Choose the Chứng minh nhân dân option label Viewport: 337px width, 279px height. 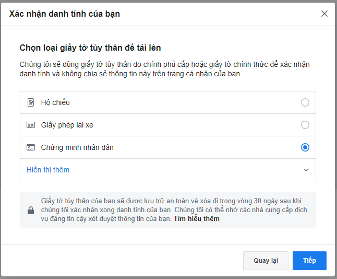[x=77, y=147]
